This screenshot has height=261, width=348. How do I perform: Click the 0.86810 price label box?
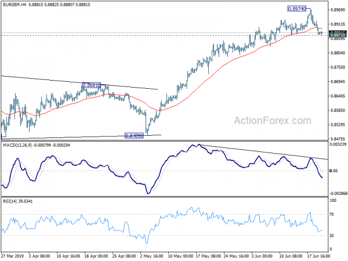point(92,85)
